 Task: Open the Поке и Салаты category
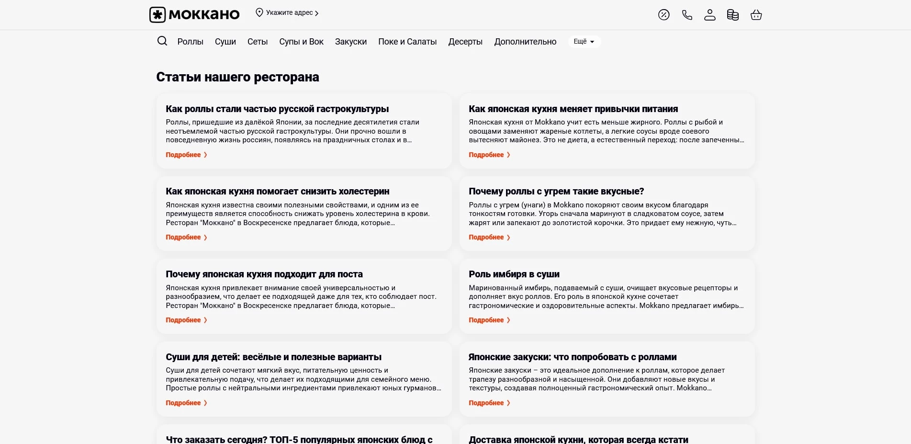tap(407, 42)
